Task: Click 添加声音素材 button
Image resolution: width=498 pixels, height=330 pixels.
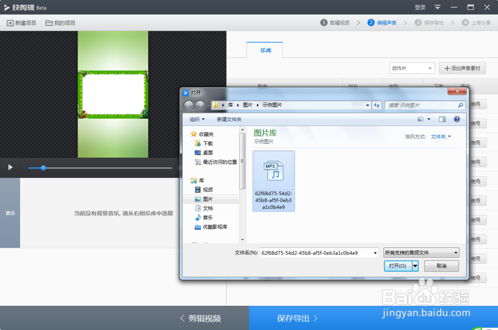Action: (463, 68)
